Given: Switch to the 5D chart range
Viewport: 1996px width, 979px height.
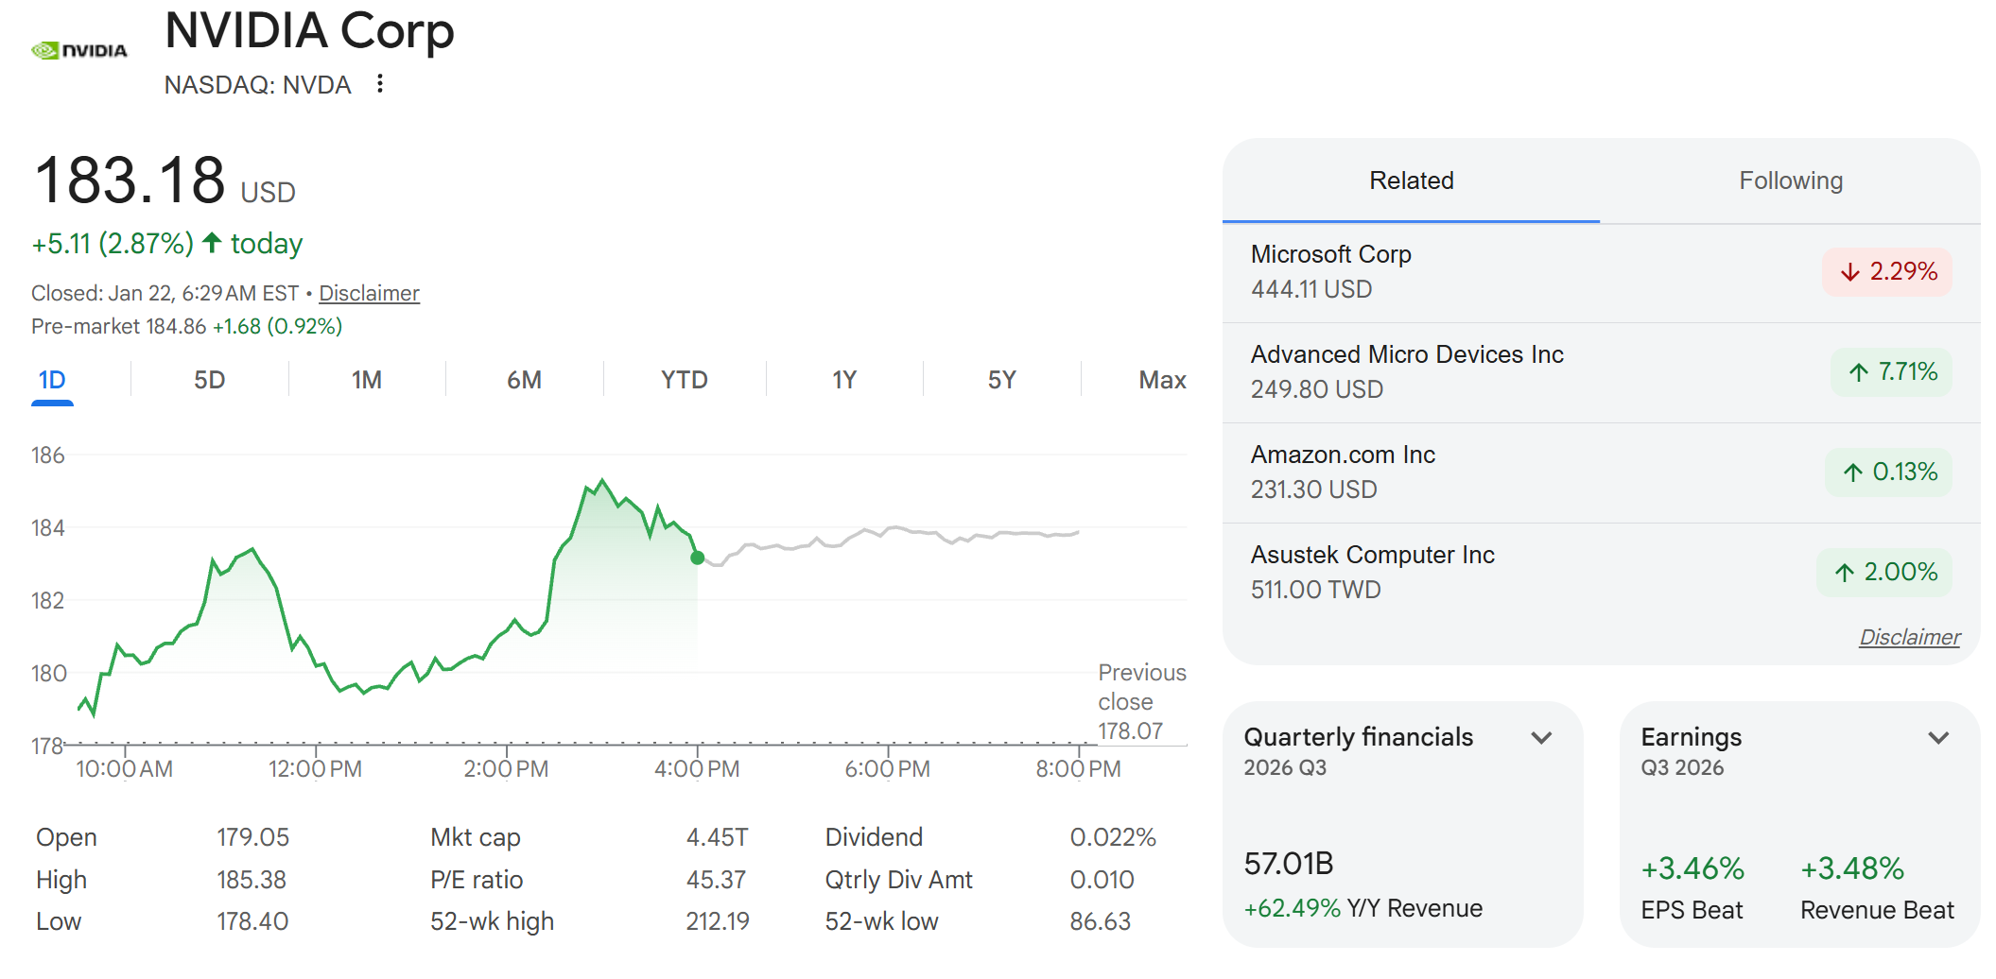Looking at the screenshot, I should [210, 379].
